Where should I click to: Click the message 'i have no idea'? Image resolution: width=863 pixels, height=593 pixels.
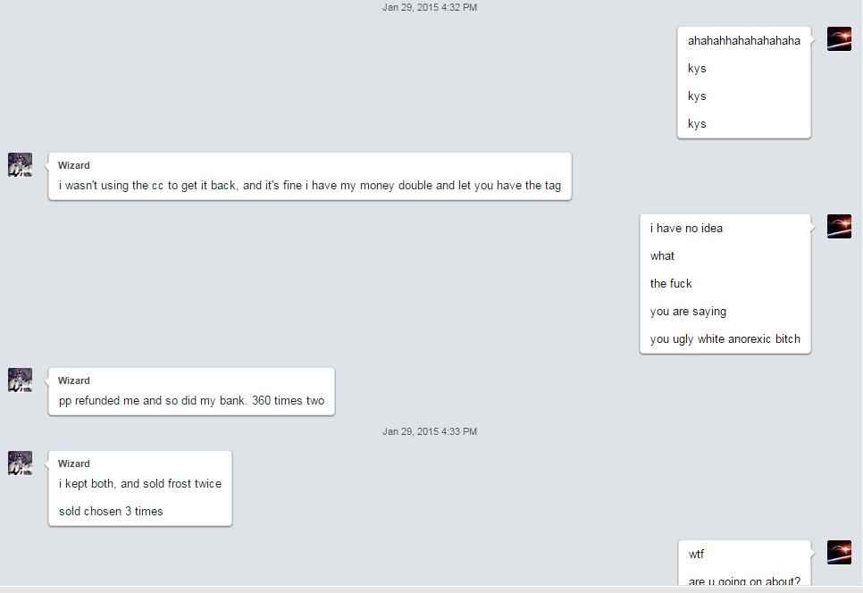coord(686,229)
